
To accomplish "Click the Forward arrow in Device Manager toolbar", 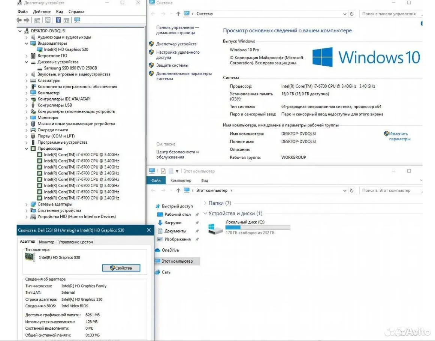I will pyautogui.click(x=27, y=20).
